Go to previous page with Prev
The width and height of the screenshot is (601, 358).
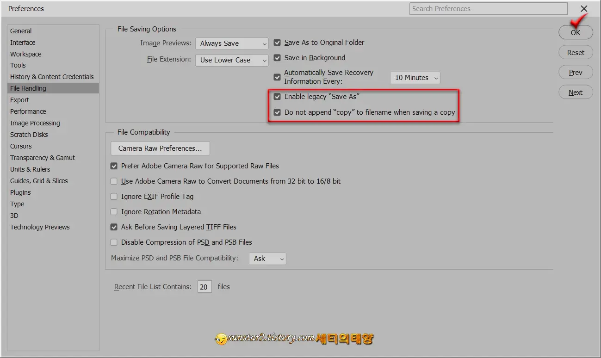(576, 73)
